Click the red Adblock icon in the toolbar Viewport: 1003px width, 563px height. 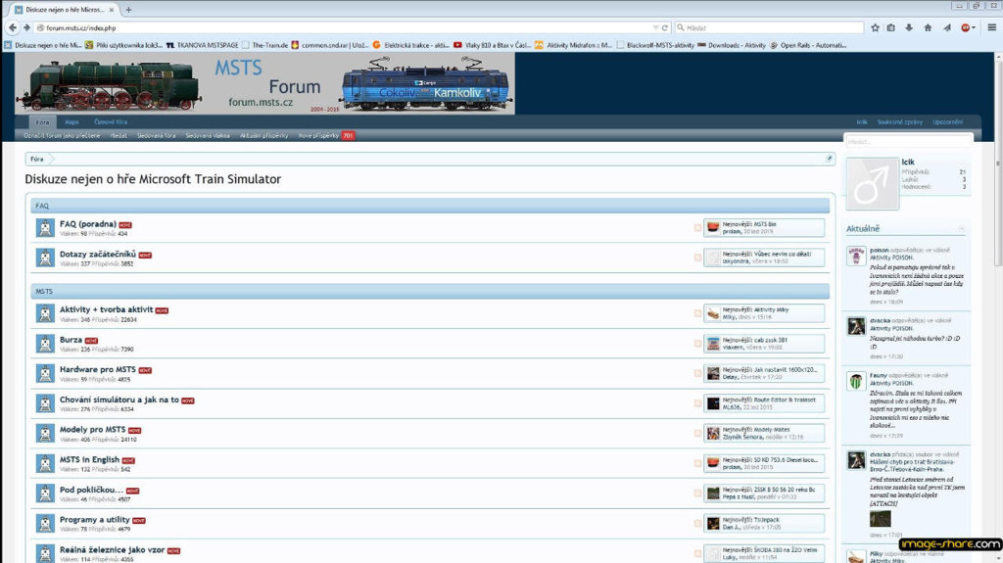point(965,27)
